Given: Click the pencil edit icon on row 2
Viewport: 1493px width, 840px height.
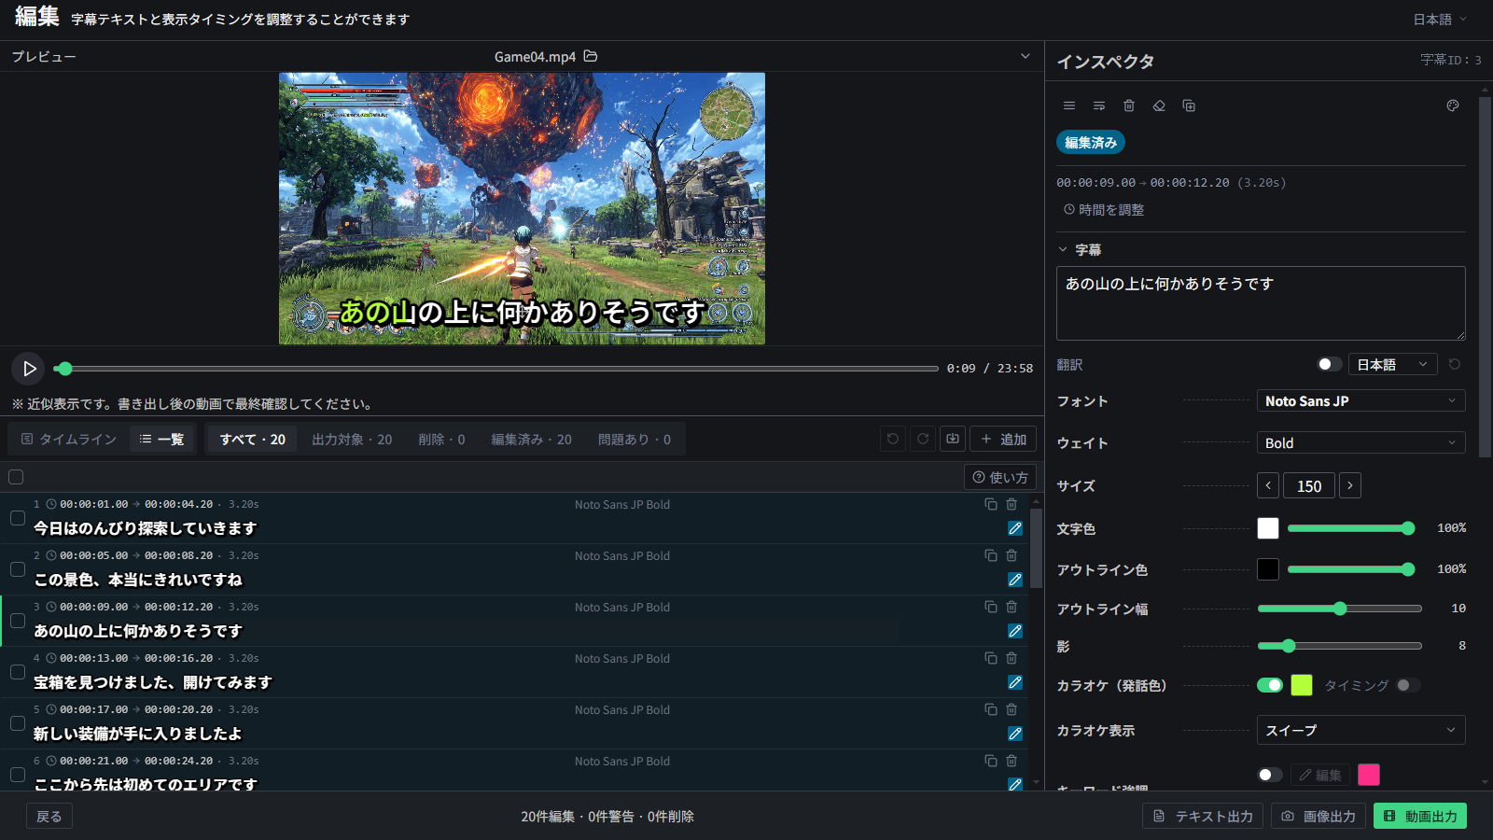Looking at the screenshot, I should coord(1015,580).
